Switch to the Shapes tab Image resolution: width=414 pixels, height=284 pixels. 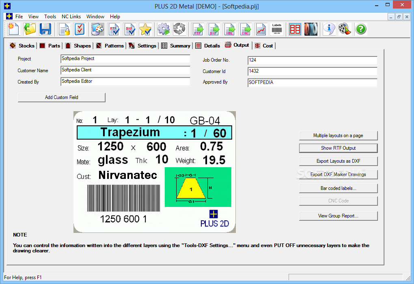(78, 46)
